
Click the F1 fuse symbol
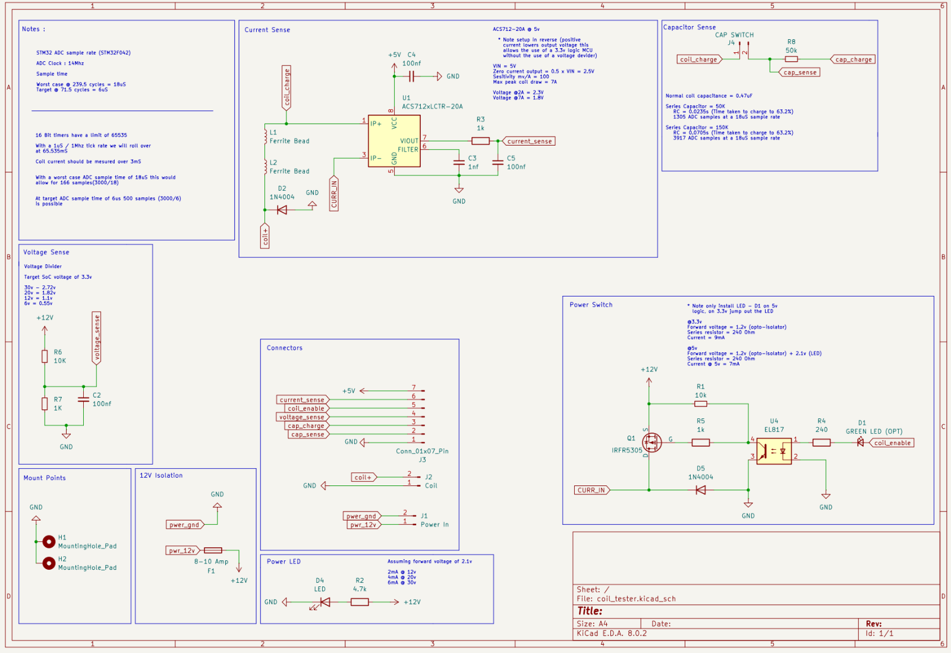click(x=213, y=551)
